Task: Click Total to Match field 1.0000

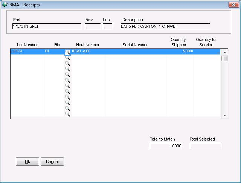Action: click(x=166, y=146)
